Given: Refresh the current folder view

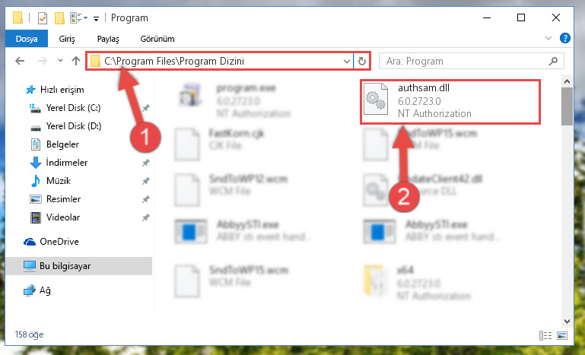Looking at the screenshot, I should tap(361, 61).
